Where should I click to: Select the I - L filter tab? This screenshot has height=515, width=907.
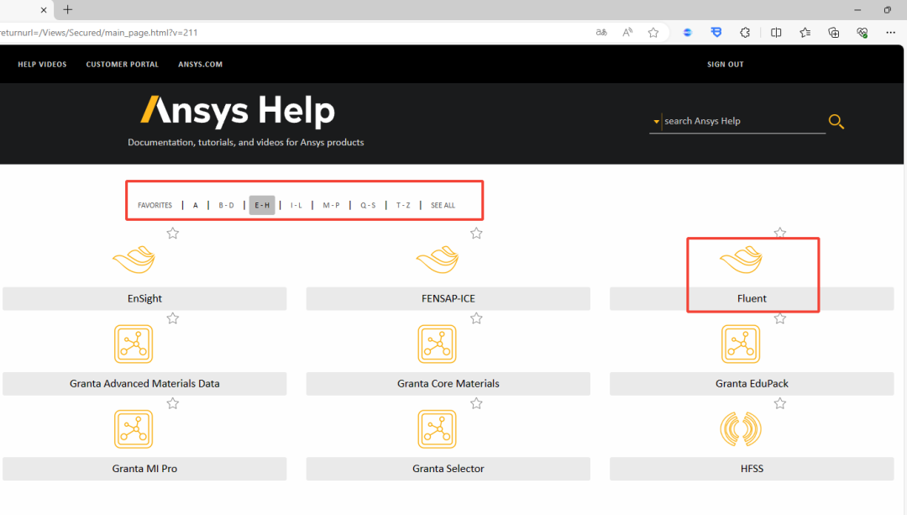[296, 206]
